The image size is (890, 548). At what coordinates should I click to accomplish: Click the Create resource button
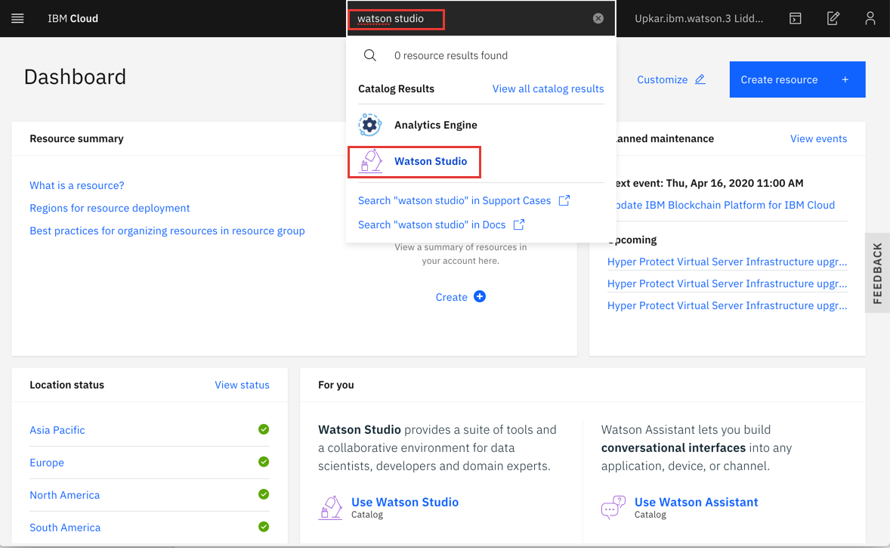[x=798, y=79]
